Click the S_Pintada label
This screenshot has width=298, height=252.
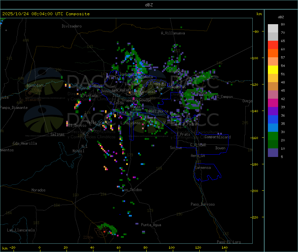[x=88, y=96]
